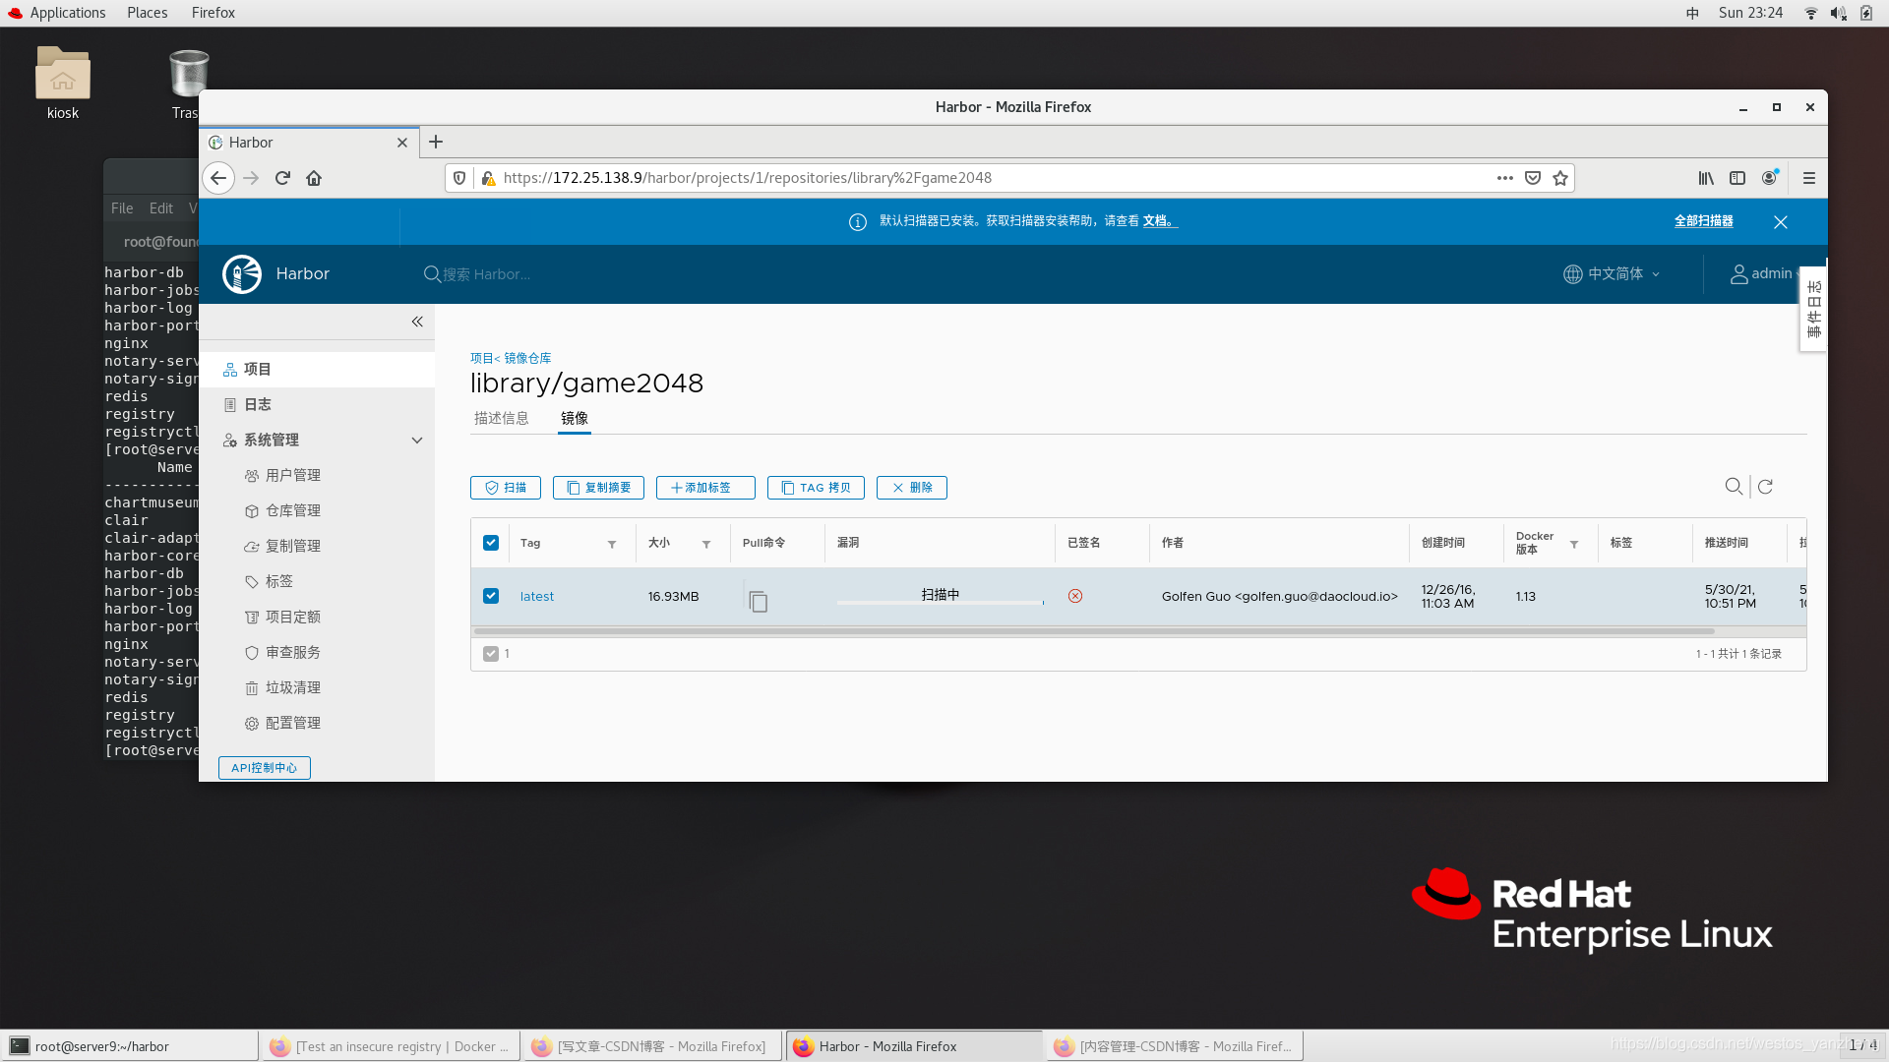Open the latest tag link
The width and height of the screenshot is (1889, 1062).
pos(537,597)
